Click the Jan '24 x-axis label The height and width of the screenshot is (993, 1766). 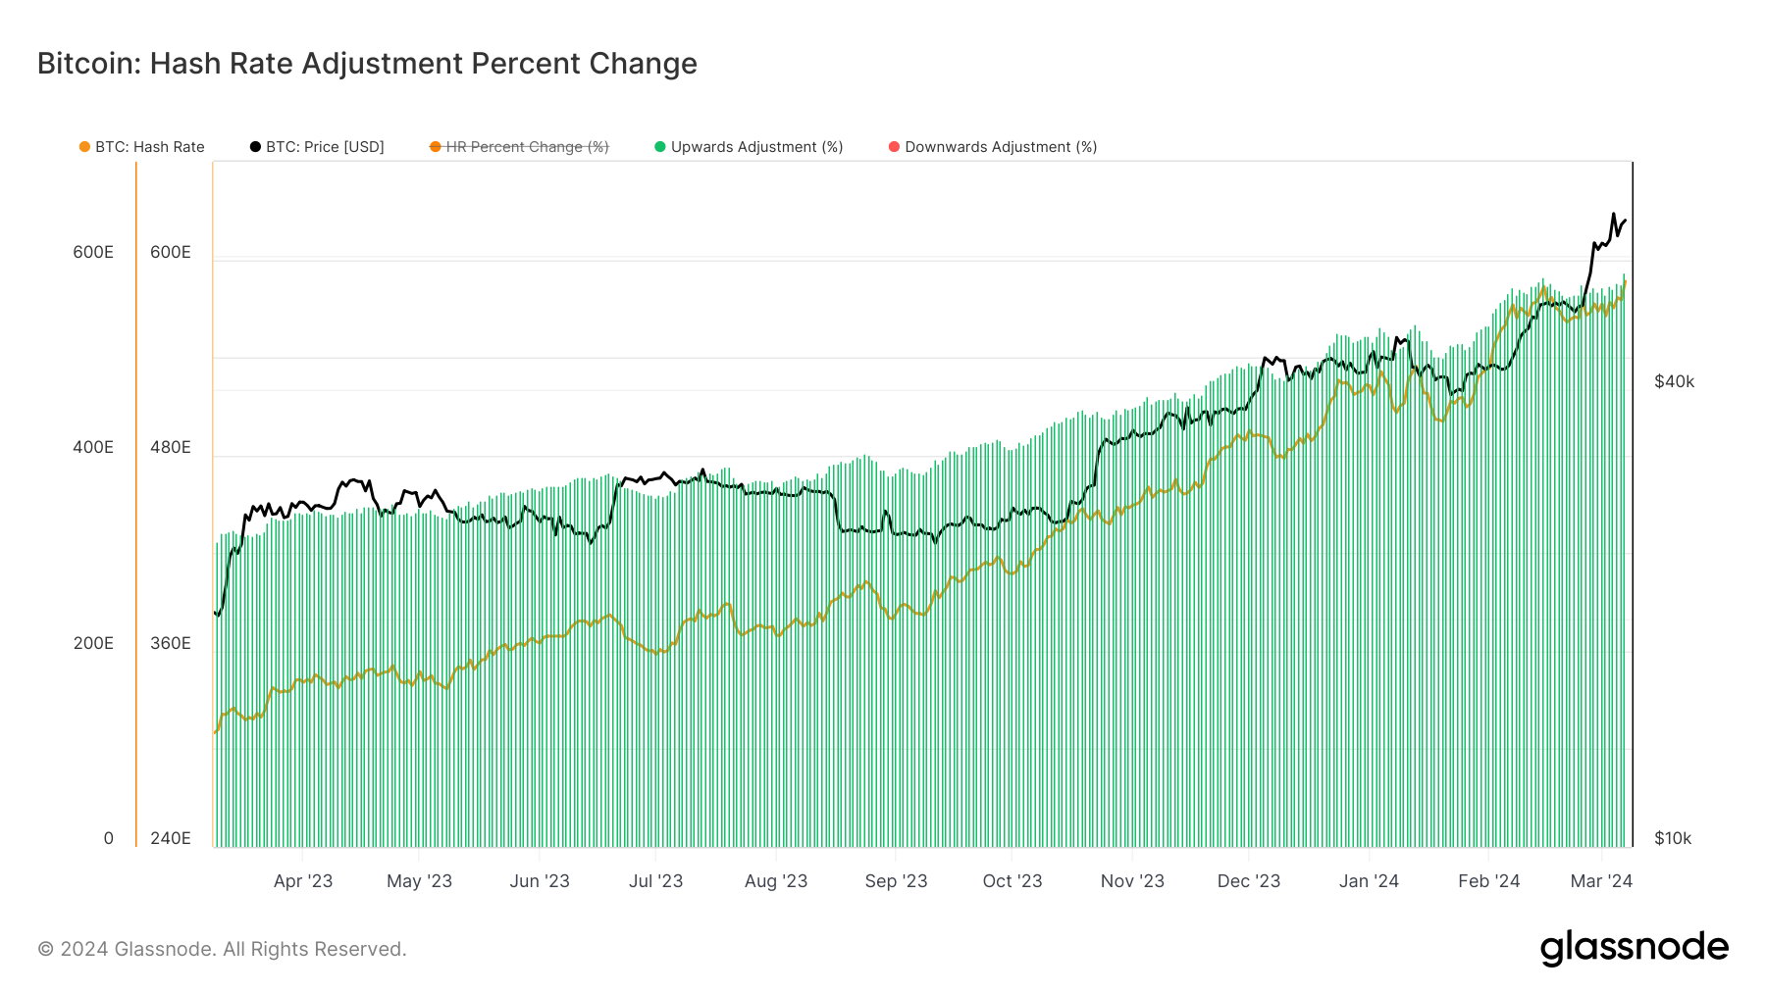tap(1369, 881)
